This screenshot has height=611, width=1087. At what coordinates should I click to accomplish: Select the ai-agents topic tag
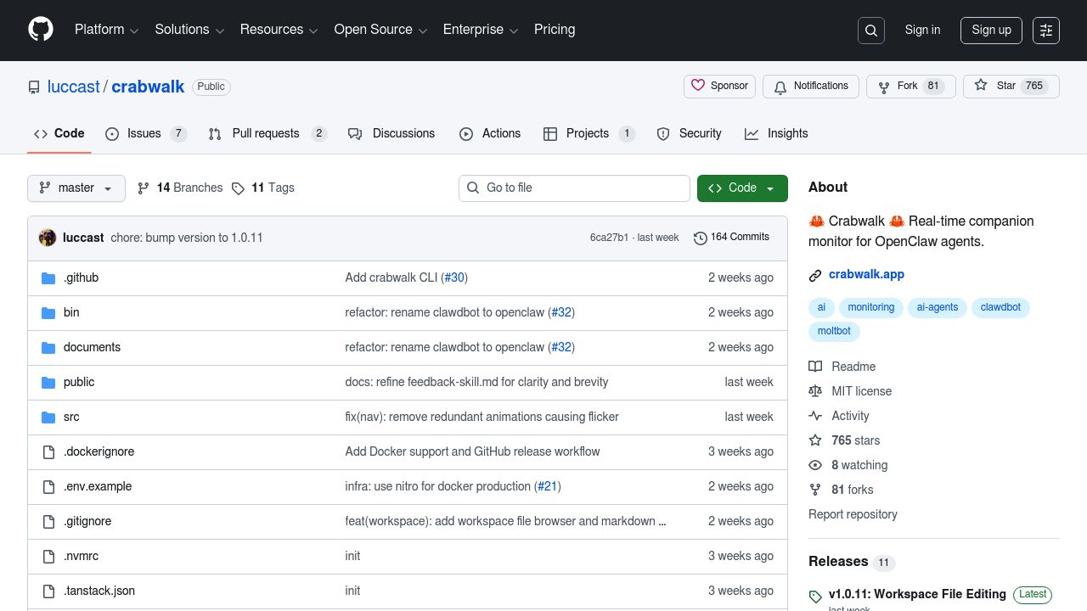(x=938, y=307)
